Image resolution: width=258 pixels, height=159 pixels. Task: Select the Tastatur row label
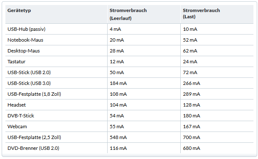tap(16, 62)
